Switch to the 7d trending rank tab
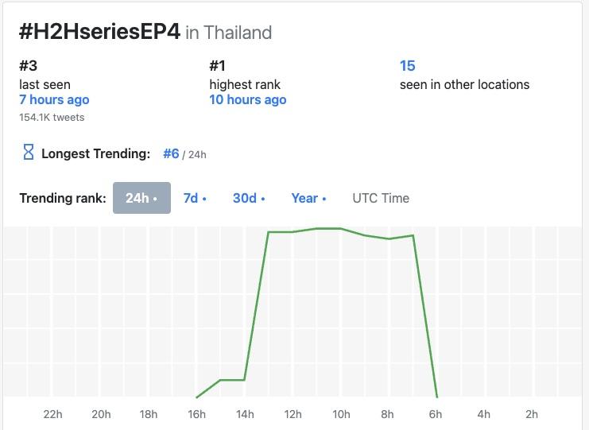 pos(195,198)
